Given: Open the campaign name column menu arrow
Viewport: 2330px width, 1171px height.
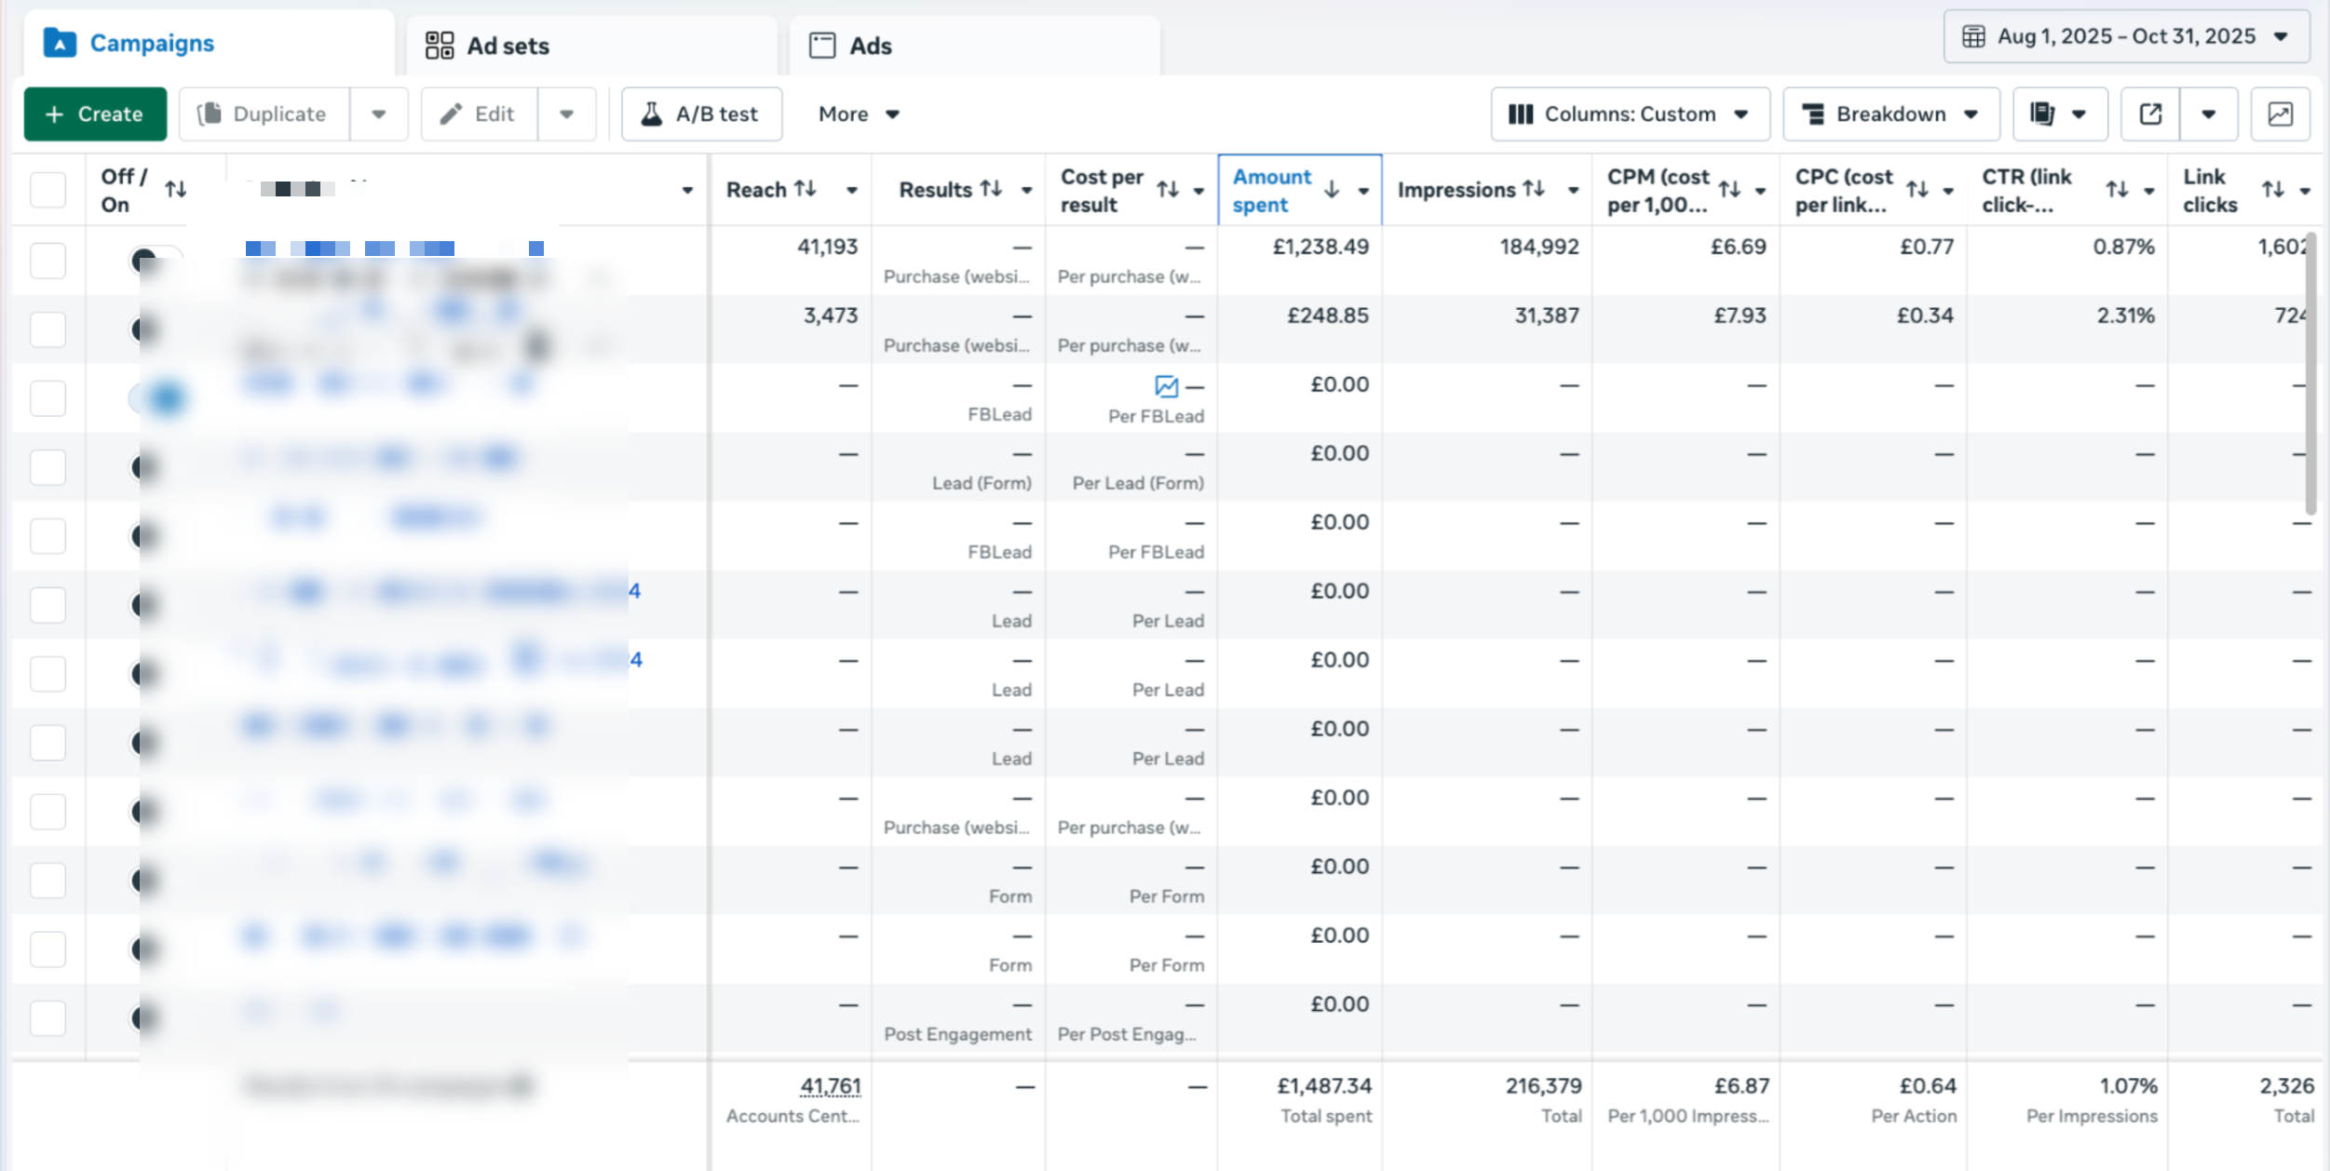Looking at the screenshot, I should [x=687, y=190].
